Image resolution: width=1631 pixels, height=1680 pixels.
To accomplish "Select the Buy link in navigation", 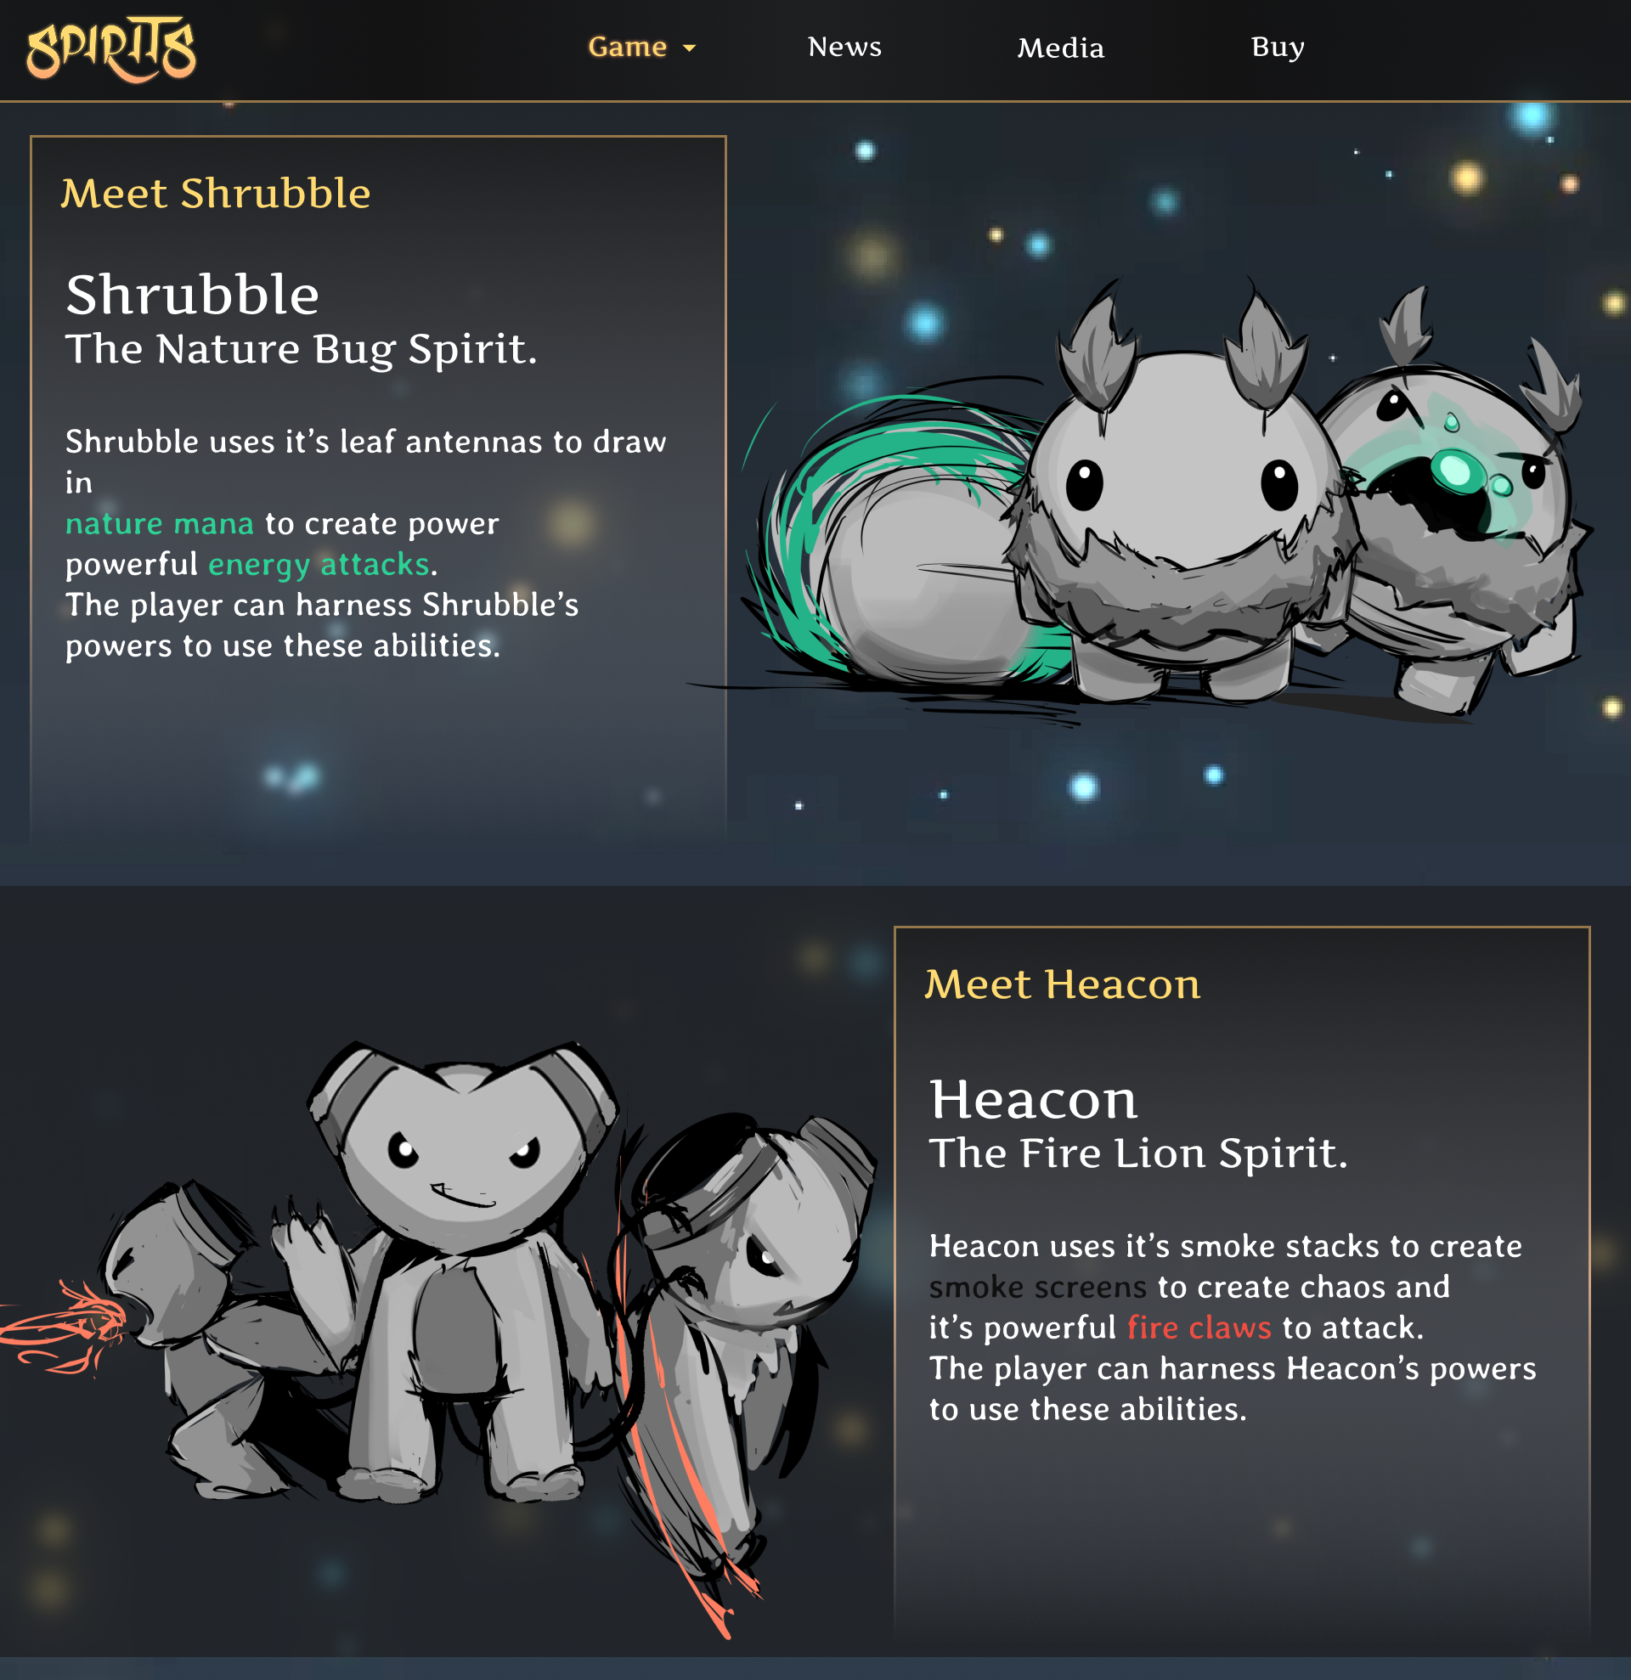I will tap(1277, 48).
